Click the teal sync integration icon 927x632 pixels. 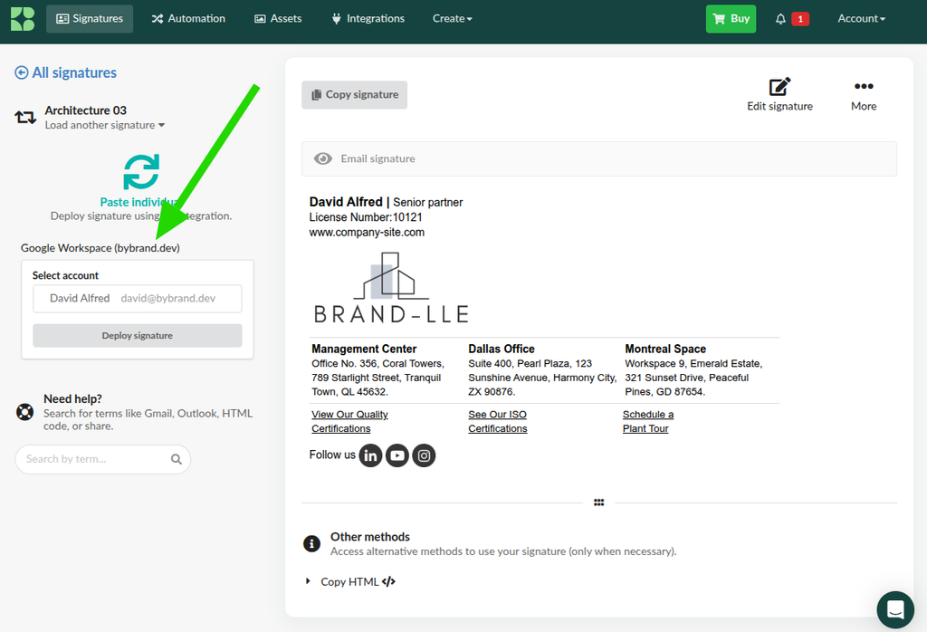[x=141, y=171]
